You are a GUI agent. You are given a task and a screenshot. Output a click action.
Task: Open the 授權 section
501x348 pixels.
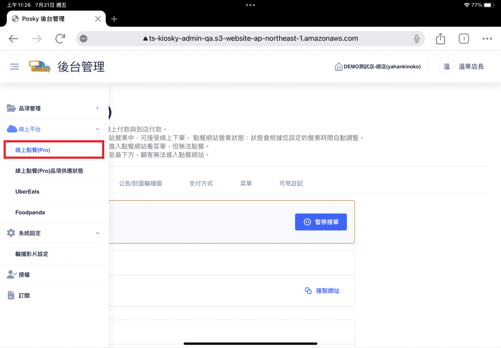coord(24,275)
